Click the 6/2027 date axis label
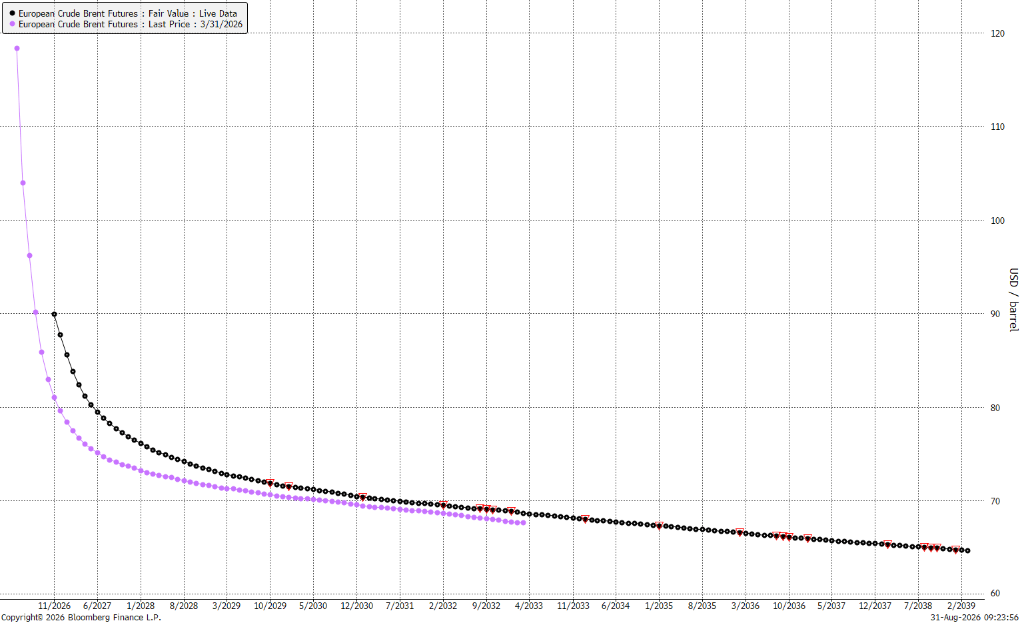 [x=97, y=606]
